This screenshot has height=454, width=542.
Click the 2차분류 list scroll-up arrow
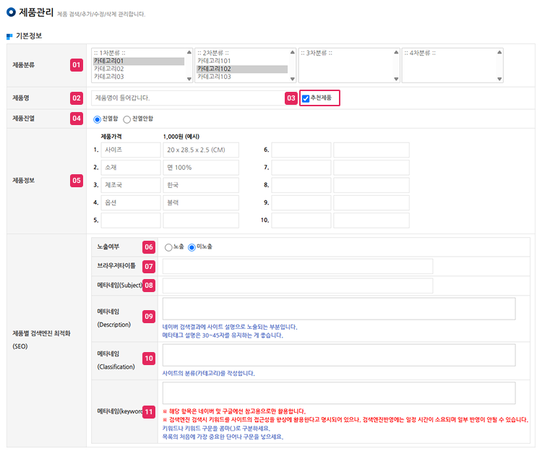[293, 53]
